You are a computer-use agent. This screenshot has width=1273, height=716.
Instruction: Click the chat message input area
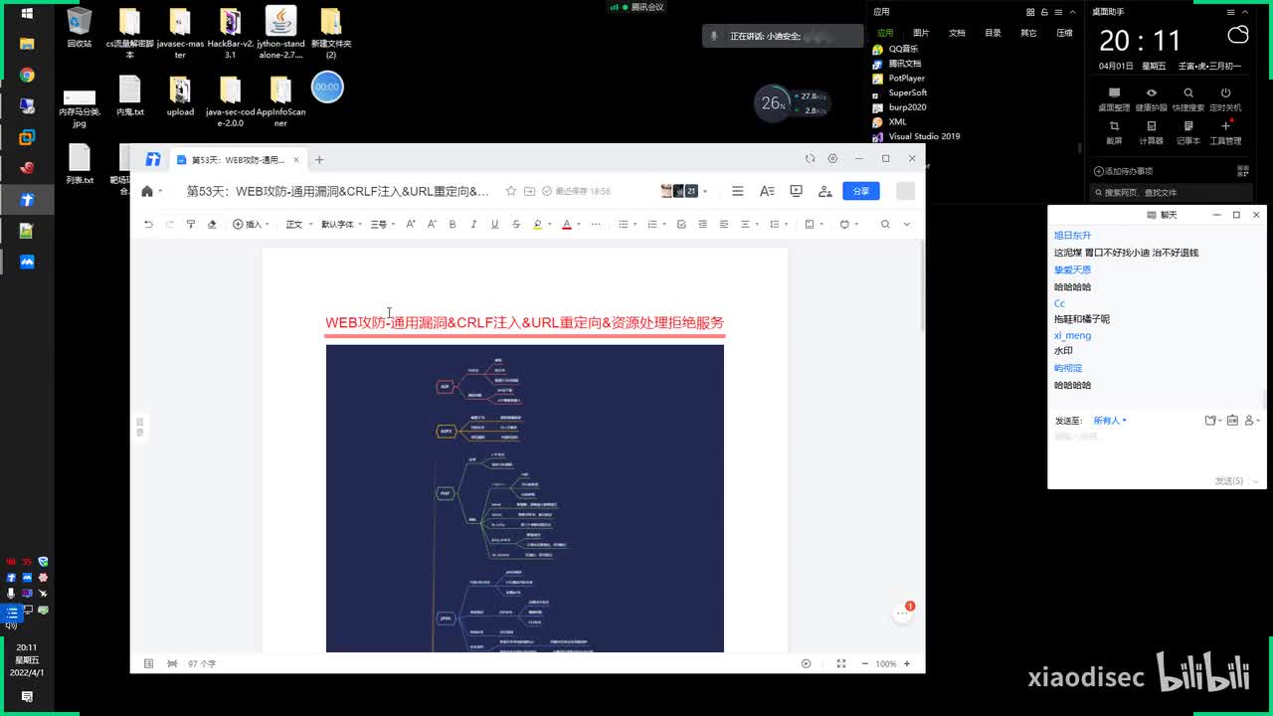coord(1155,452)
